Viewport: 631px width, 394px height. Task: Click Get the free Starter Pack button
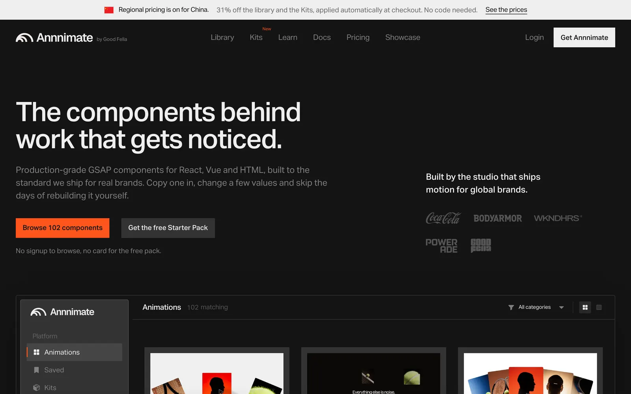tap(168, 228)
